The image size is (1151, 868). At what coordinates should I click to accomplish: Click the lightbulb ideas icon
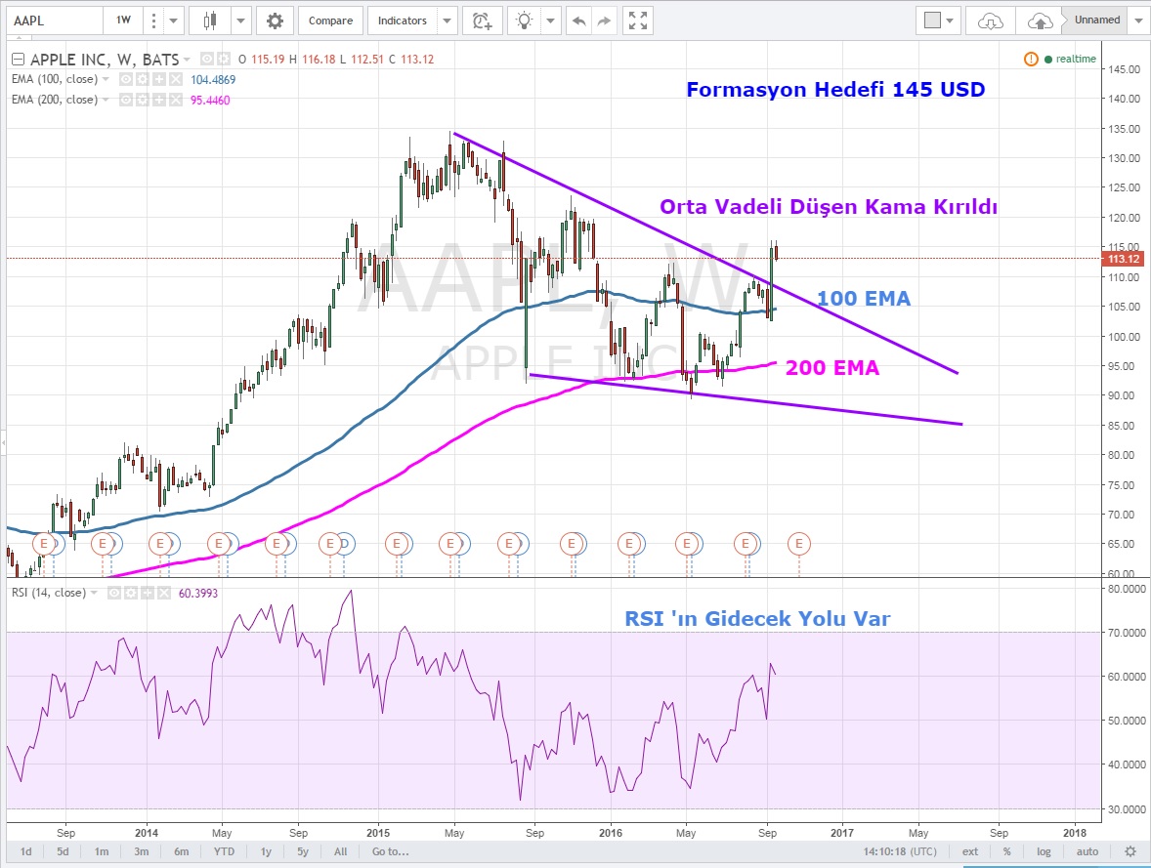point(526,20)
